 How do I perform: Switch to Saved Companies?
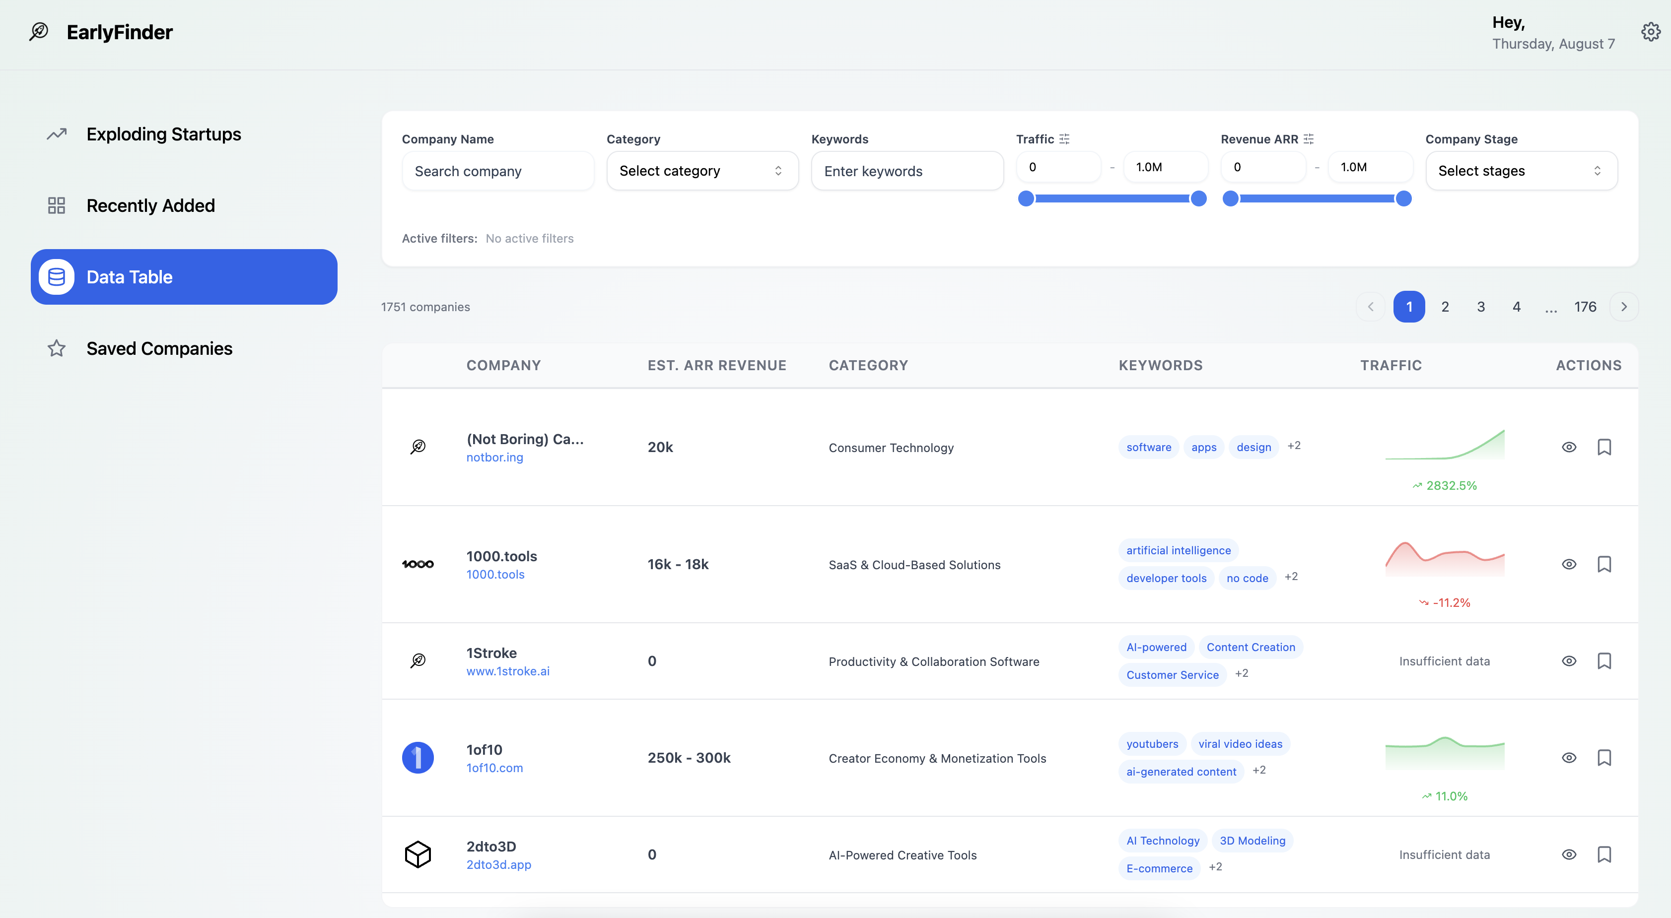[x=159, y=348]
